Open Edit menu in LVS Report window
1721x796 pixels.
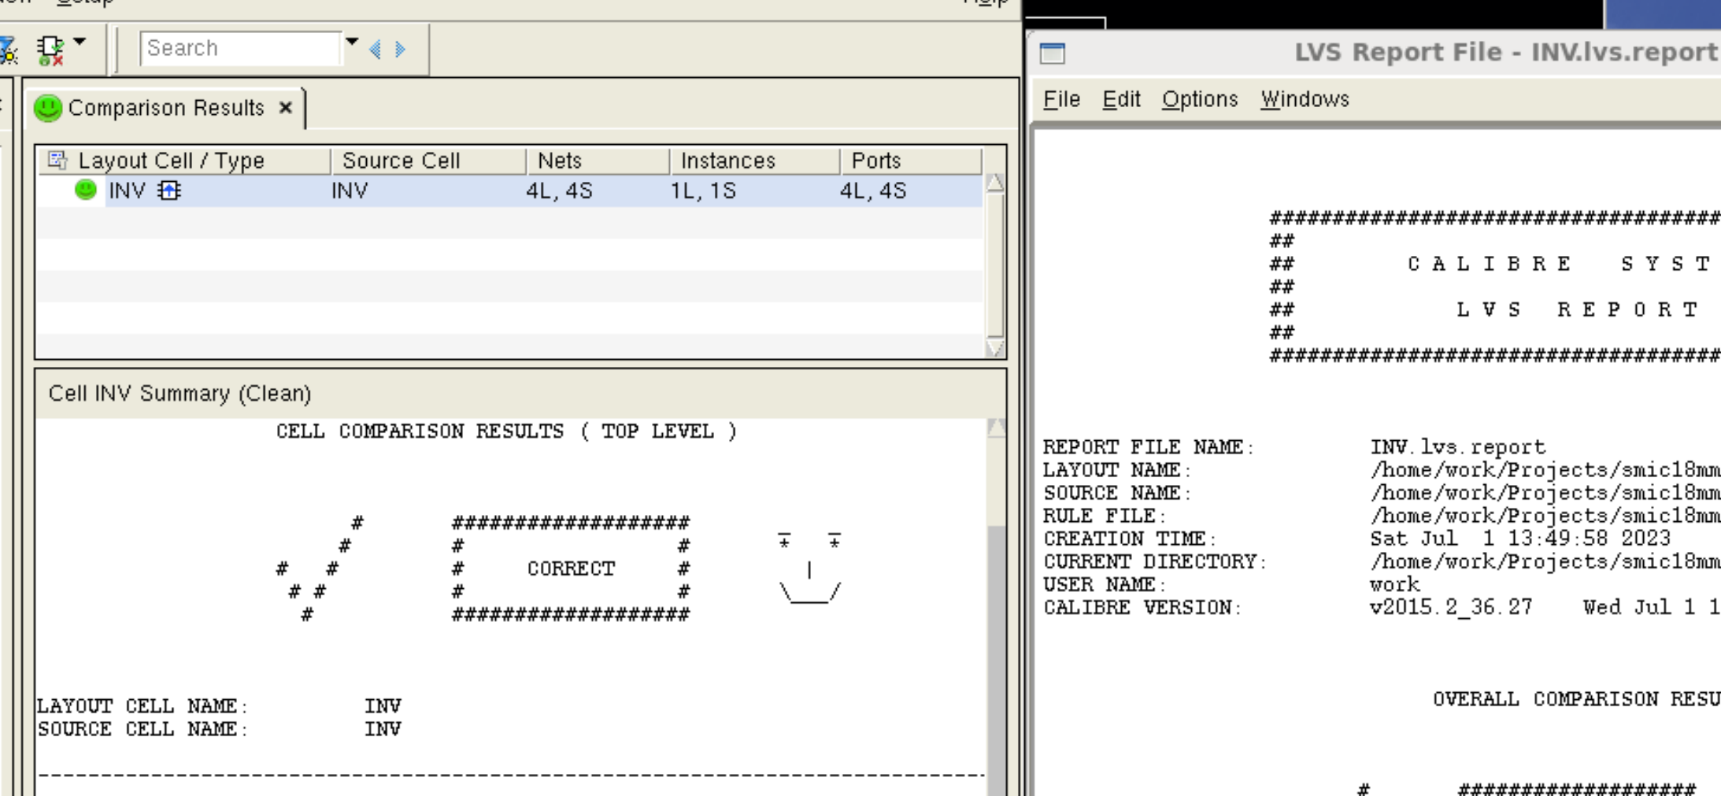click(x=1121, y=99)
